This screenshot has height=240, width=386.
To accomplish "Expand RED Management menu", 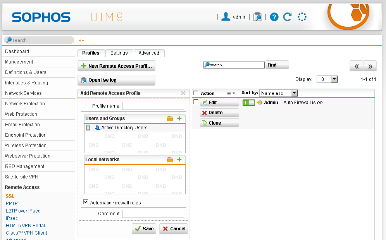I will pos(38,166).
